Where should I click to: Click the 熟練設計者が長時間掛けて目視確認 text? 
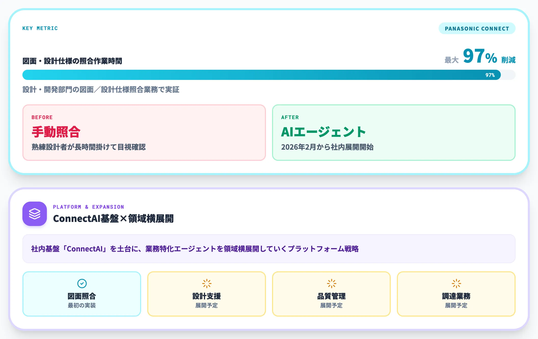coord(89,147)
